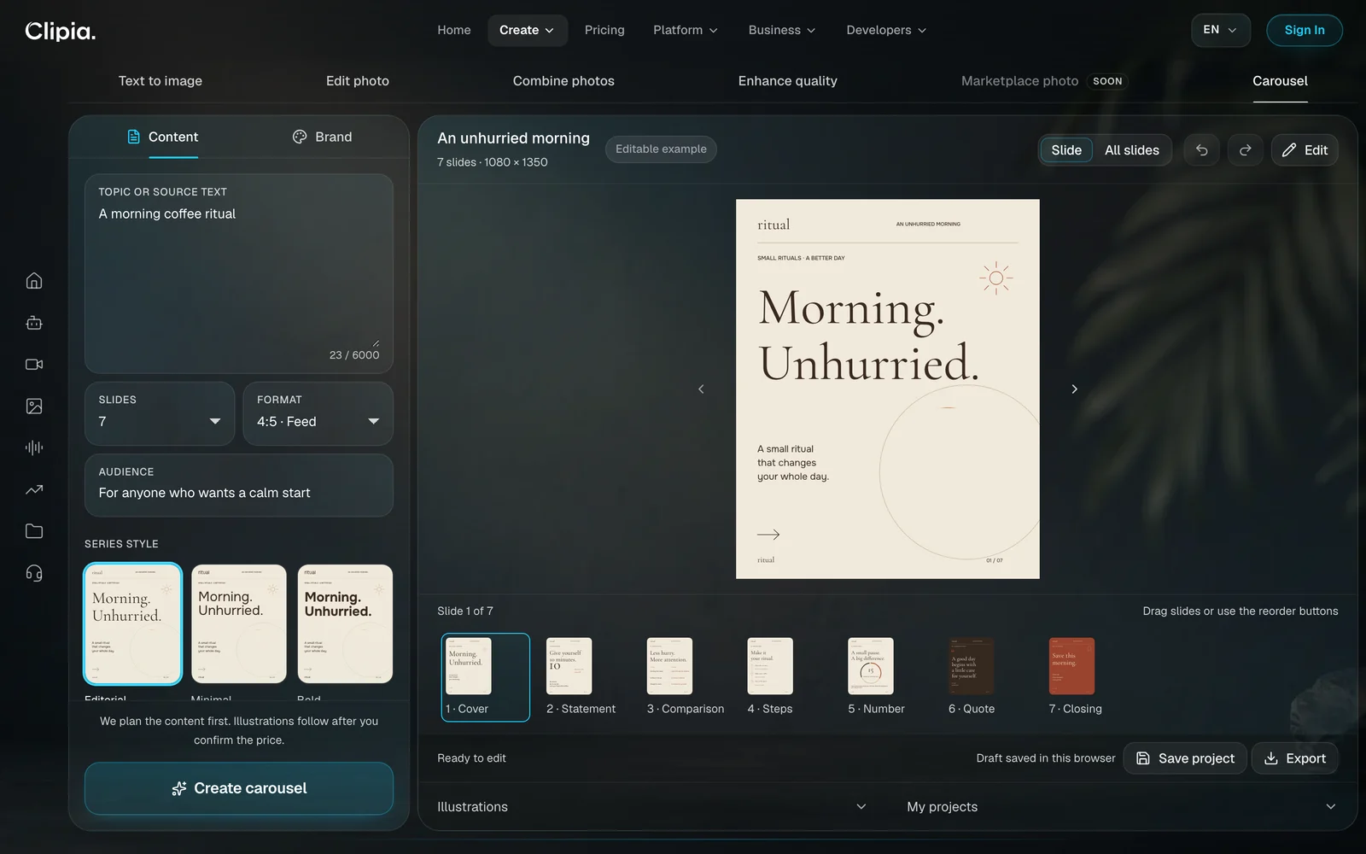The width and height of the screenshot is (1366, 854).
Task: Open the Marketplace photo tab
Action: (x=1043, y=81)
